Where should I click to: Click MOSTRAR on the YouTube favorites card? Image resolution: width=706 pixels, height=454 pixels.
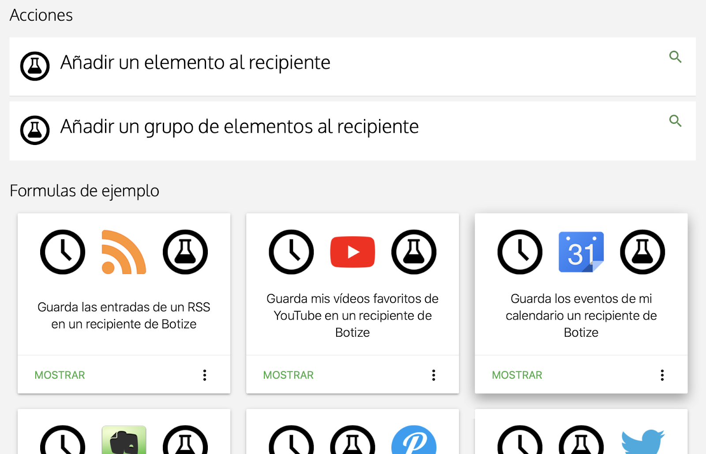(x=289, y=375)
